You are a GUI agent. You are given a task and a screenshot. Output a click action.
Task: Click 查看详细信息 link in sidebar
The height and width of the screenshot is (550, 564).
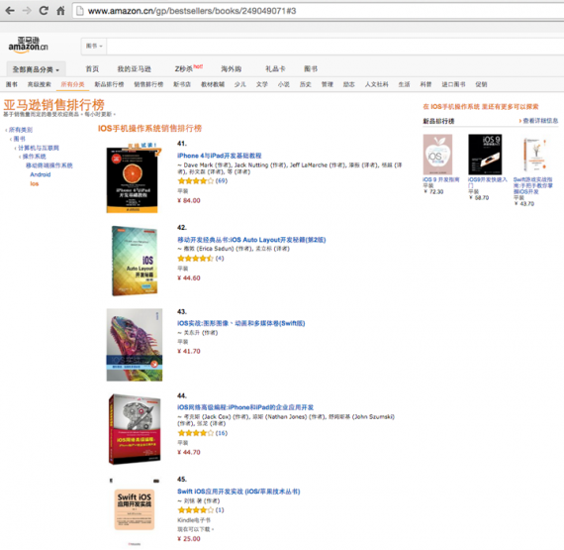click(x=540, y=121)
